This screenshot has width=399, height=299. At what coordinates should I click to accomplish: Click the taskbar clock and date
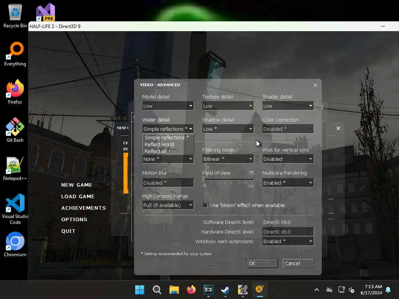(x=371, y=290)
